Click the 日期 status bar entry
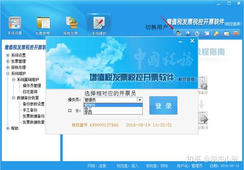The height and width of the screenshot is (170, 244). click(x=224, y=166)
